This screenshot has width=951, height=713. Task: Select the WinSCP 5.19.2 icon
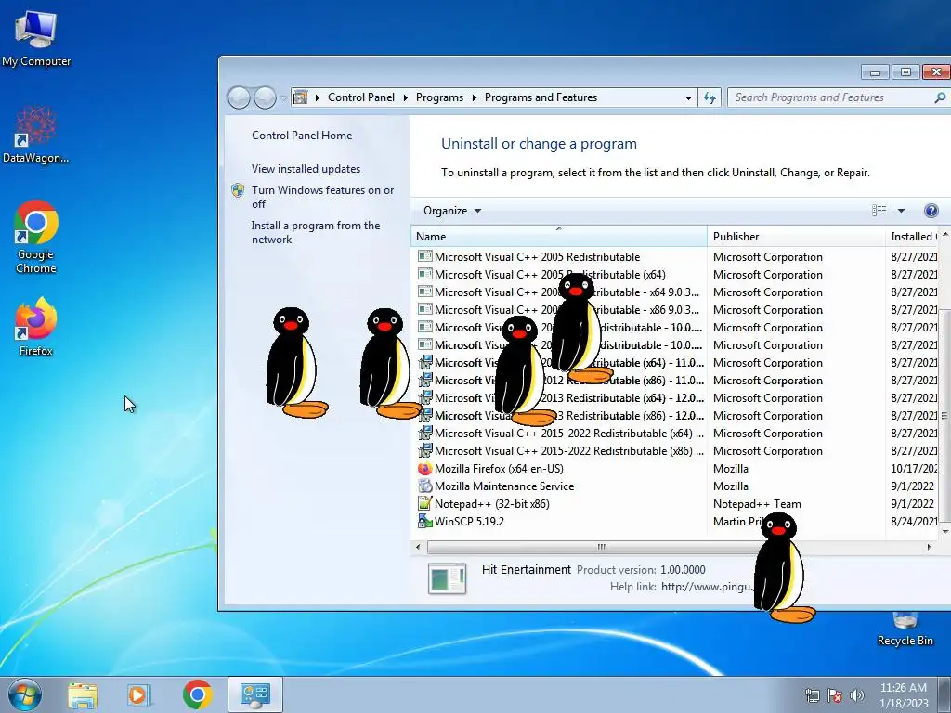(424, 522)
